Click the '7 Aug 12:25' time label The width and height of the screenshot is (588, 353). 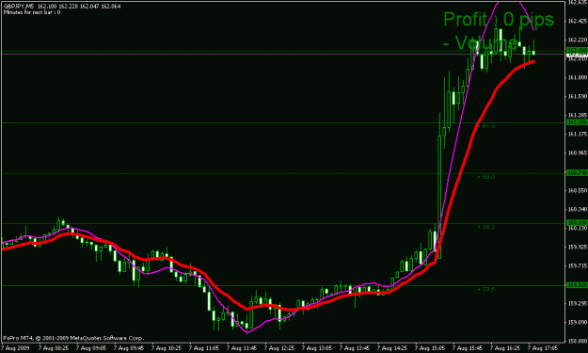tap(279, 348)
